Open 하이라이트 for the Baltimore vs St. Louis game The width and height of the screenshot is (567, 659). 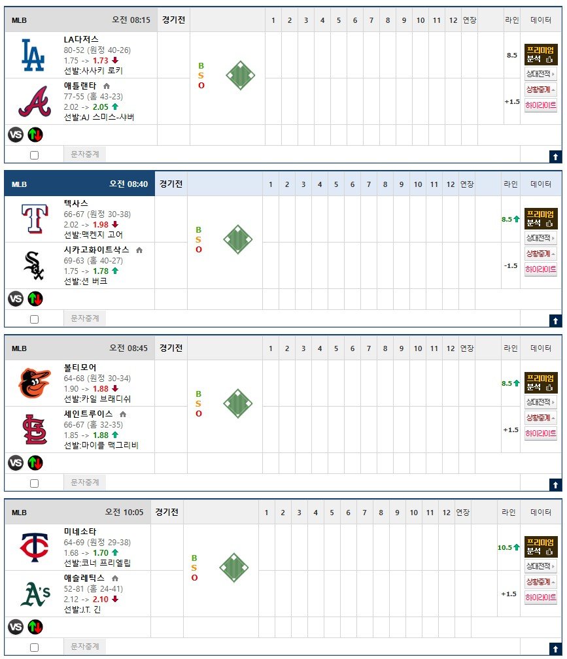click(x=541, y=433)
